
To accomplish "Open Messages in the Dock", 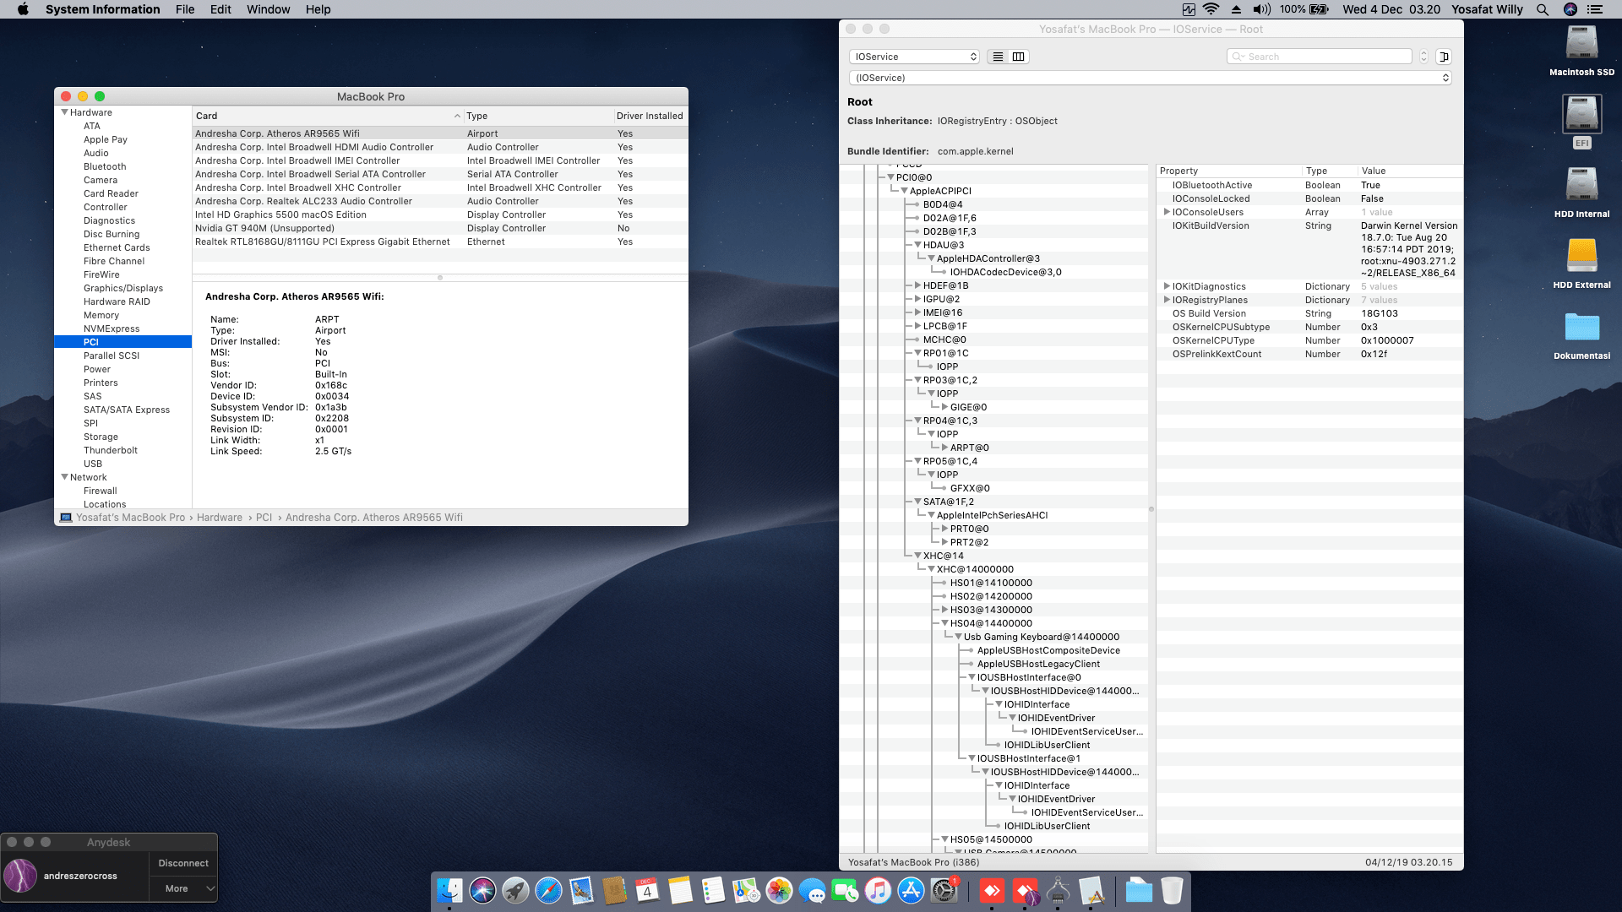I will point(812,890).
